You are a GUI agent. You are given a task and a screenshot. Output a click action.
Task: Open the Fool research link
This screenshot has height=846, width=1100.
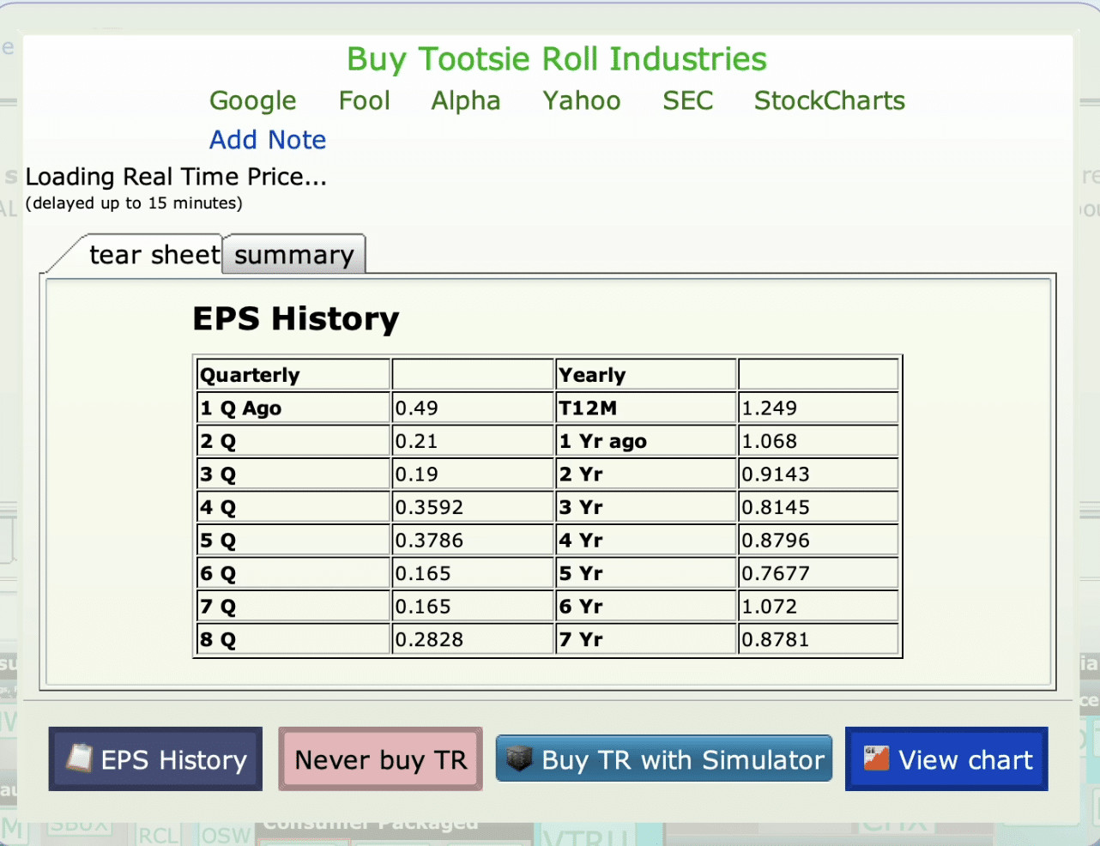click(365, 101)
